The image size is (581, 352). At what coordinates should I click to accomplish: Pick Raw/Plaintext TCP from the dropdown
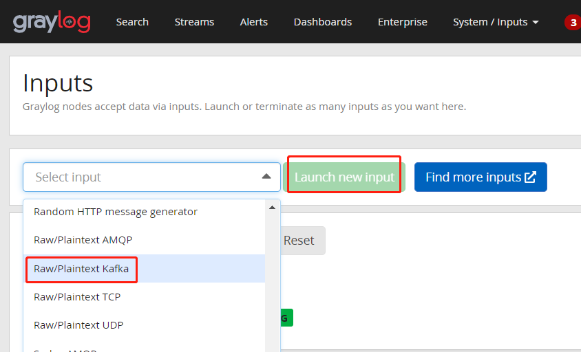144,297
